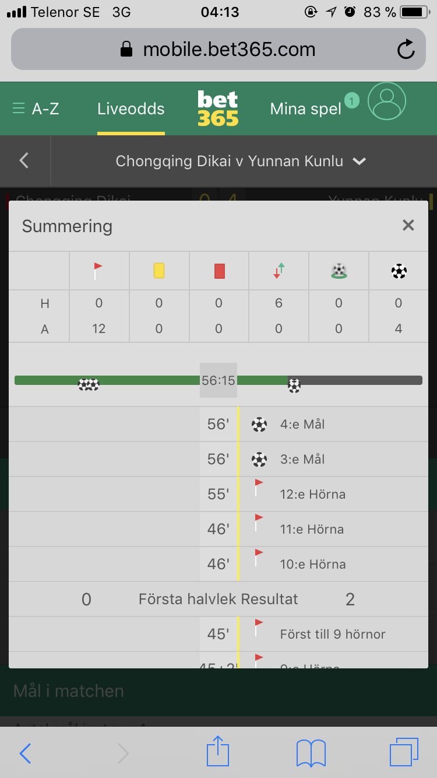This screenshot has width=437, height=778.
Task: Reload the page with refresh icon
Action: (x=406, y=50)
